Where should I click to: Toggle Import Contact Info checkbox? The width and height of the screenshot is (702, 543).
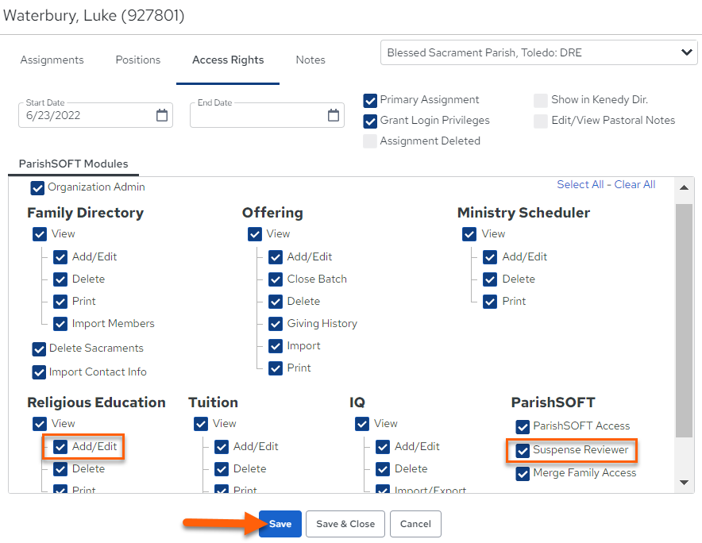[39, 372]
